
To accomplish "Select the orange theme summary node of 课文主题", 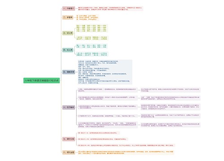I will 125,153.
